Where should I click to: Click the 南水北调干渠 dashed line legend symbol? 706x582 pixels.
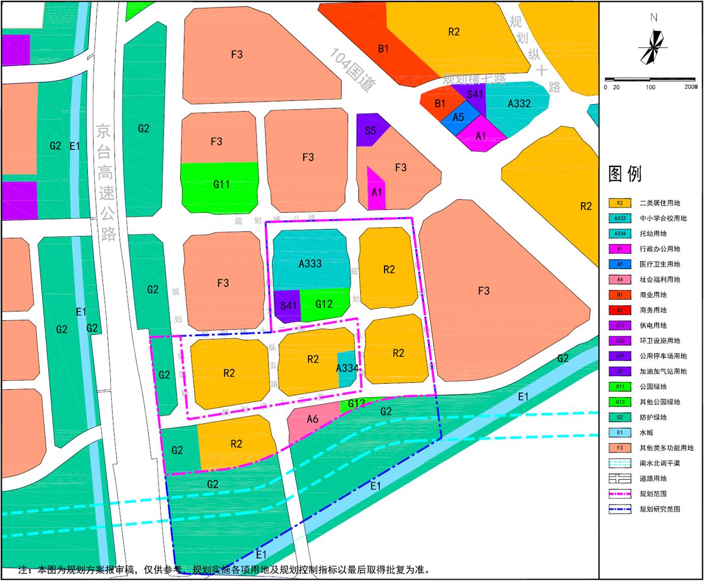(620, 464)
